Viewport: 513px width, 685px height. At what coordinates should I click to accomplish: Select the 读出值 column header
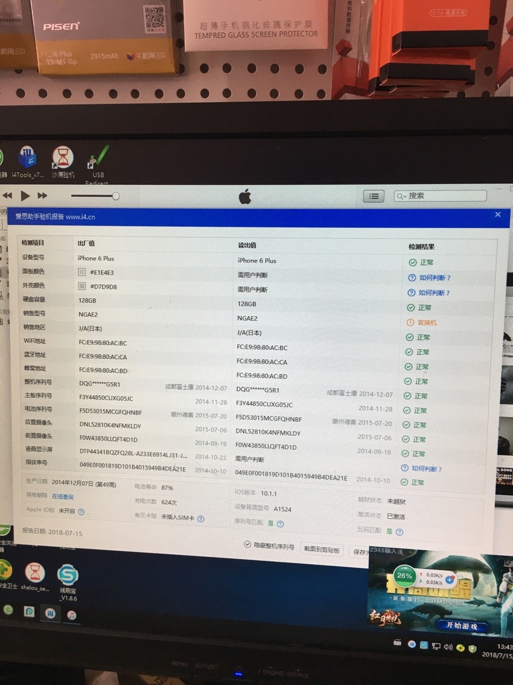[247, 245]
